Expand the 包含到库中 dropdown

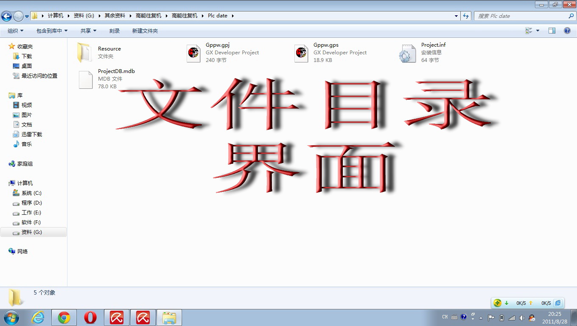(52, 31)
